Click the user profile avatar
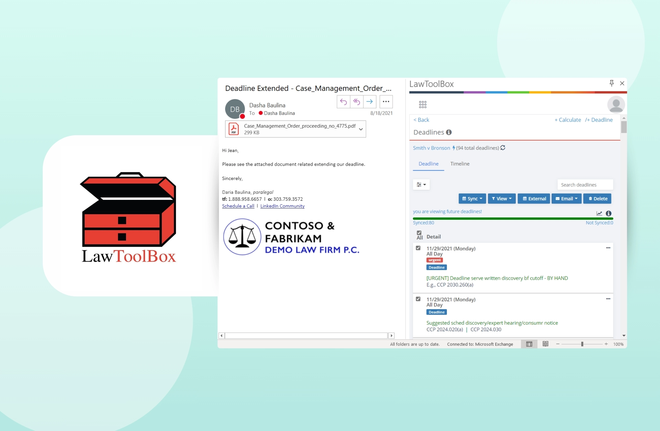Image resolution: width=660 pixels, height=431 pixels. click(616, 105)
